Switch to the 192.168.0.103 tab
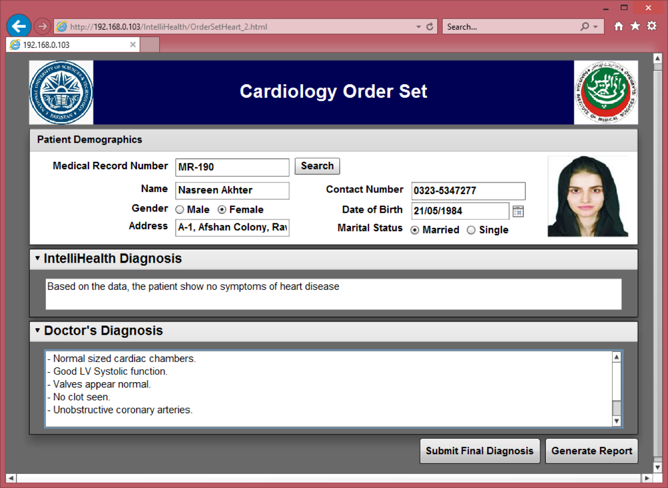The width and height of the screenshot is (668, 488). pyautogui.click(x=68, y=45)
